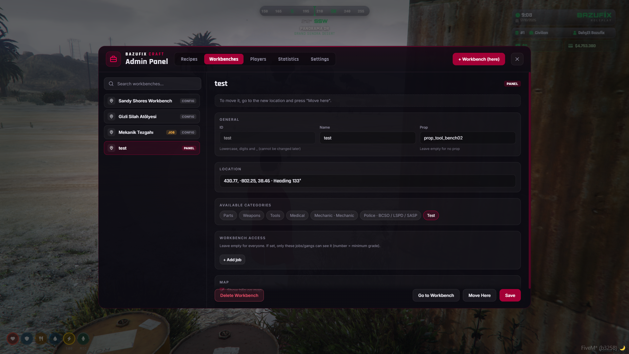Open the Statistics tab

(x=288, y=59)
